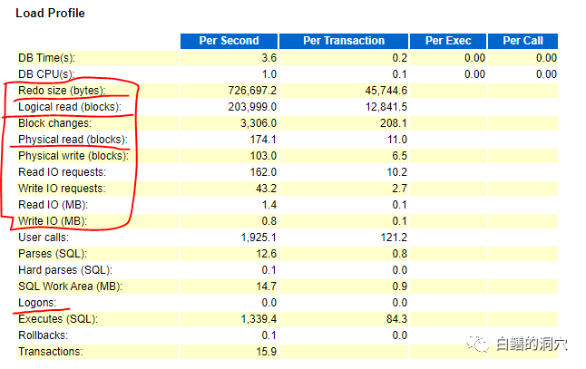This screenshot has height=369, width=586.
Task: Select the Physical read (blocks) label
Action: (x=73, y=140)
